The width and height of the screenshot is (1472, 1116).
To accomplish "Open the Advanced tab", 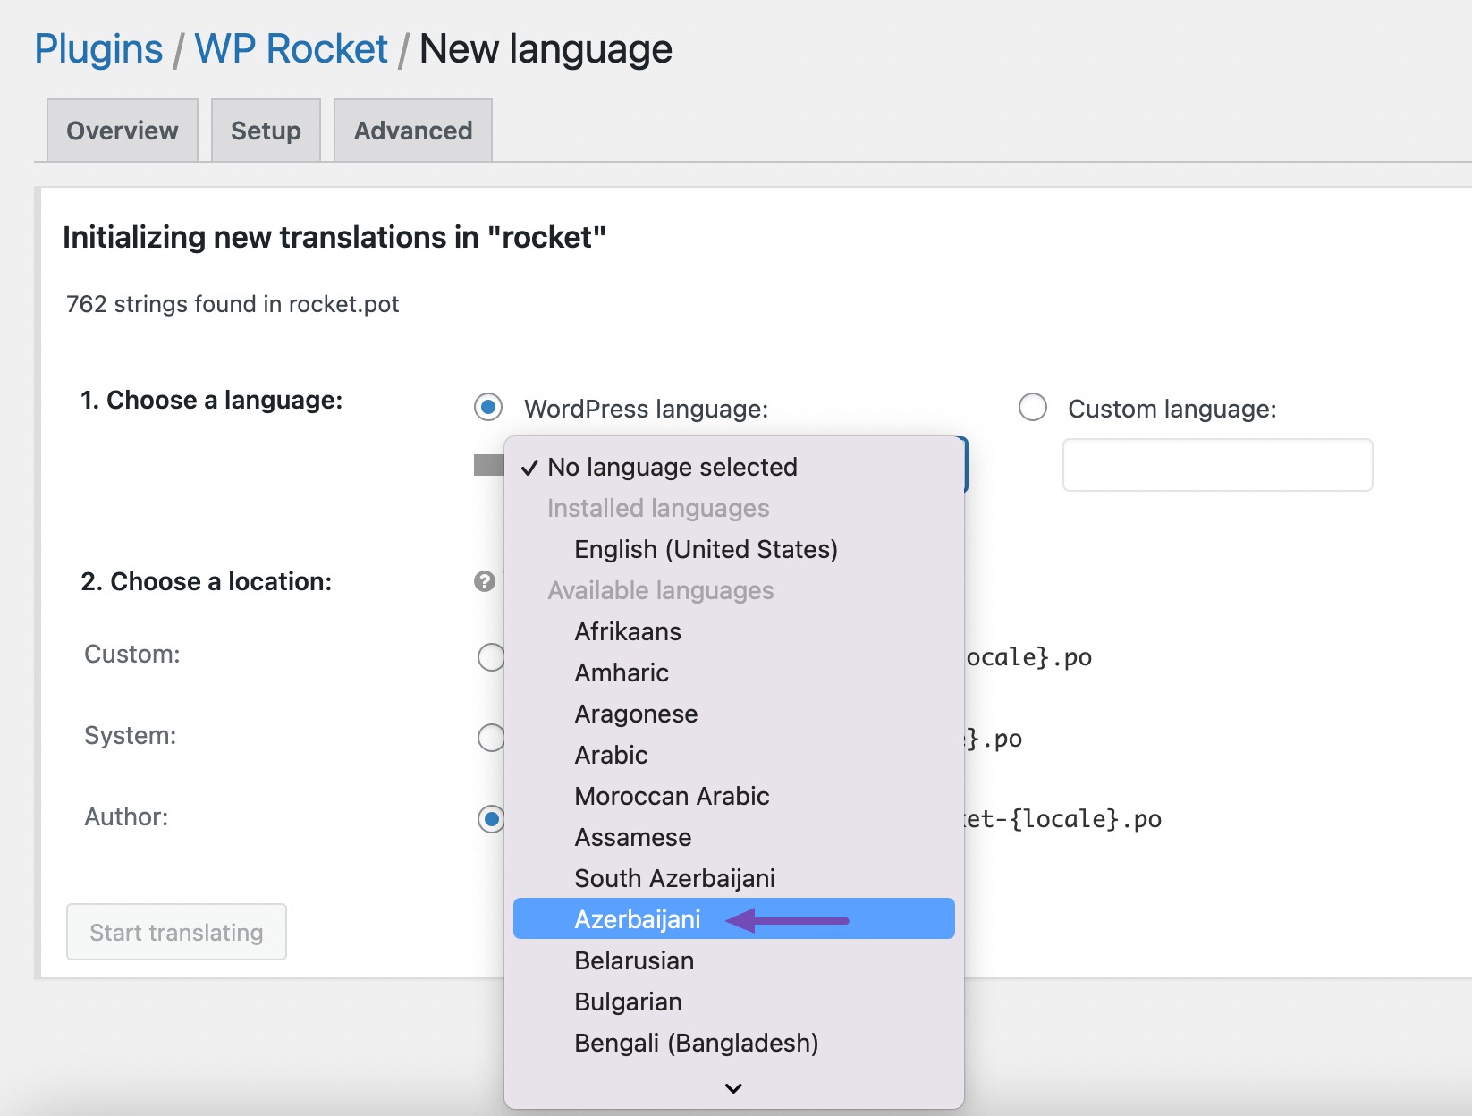I will 412,131.
